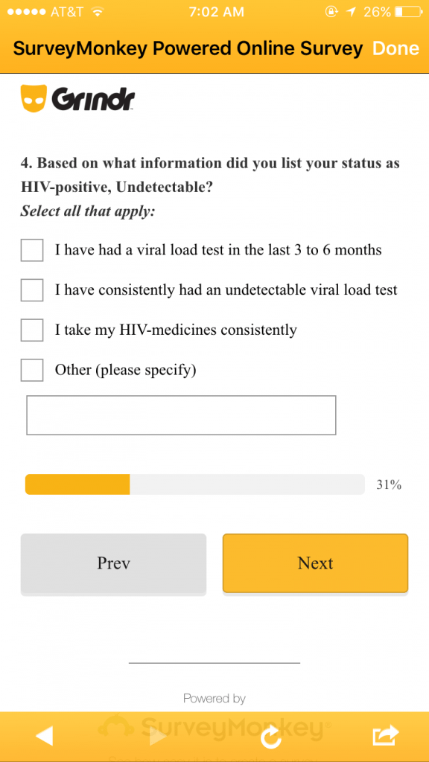The width and height of the screenshot is (429, 762).
Task: Reload the survey page with refresh icon
Action: (271, 737)
